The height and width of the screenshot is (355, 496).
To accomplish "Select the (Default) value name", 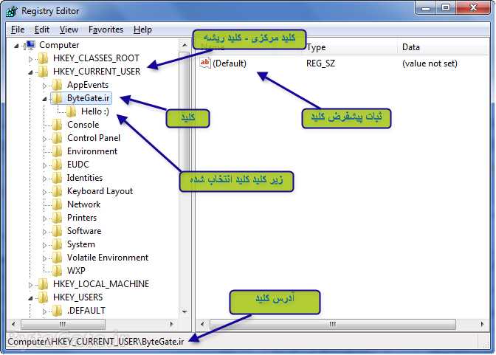I will (x=230, y=63).
